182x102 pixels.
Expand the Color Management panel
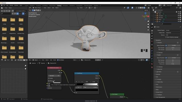(160, 97)
